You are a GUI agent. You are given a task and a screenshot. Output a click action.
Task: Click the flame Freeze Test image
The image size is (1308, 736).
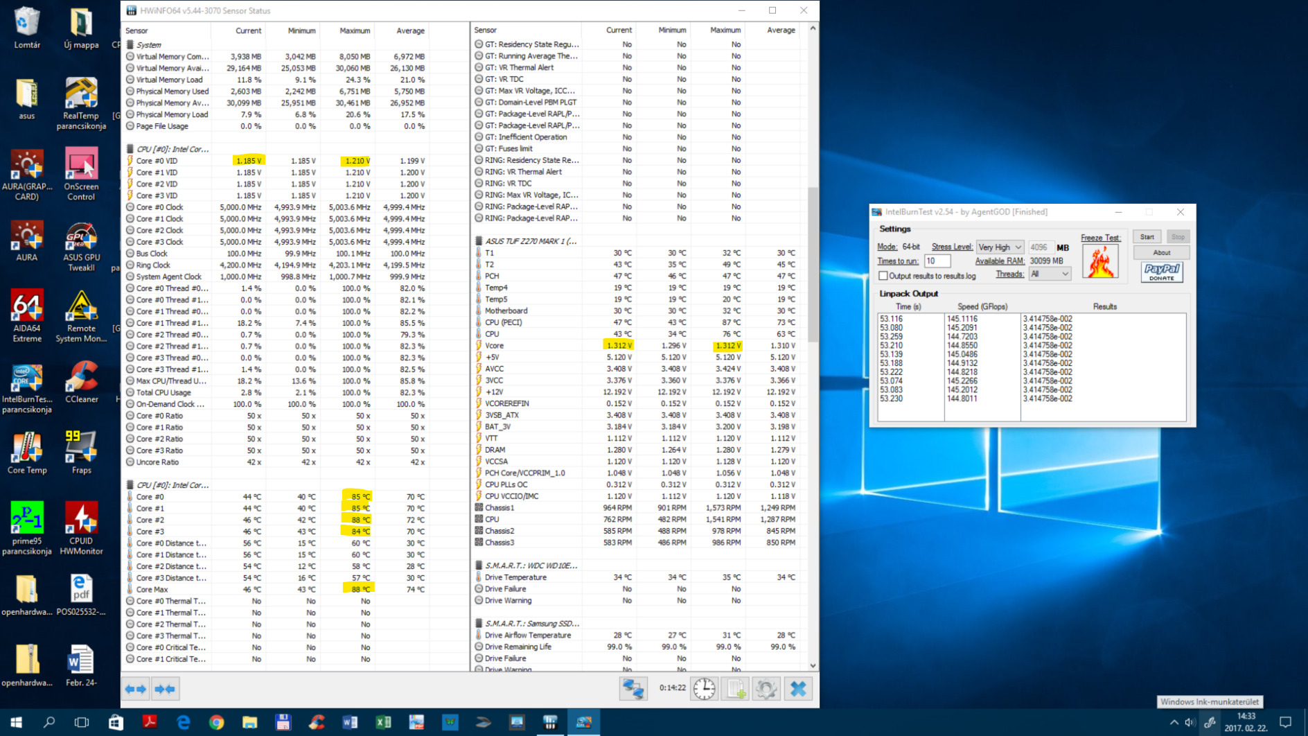(1100, 262)
